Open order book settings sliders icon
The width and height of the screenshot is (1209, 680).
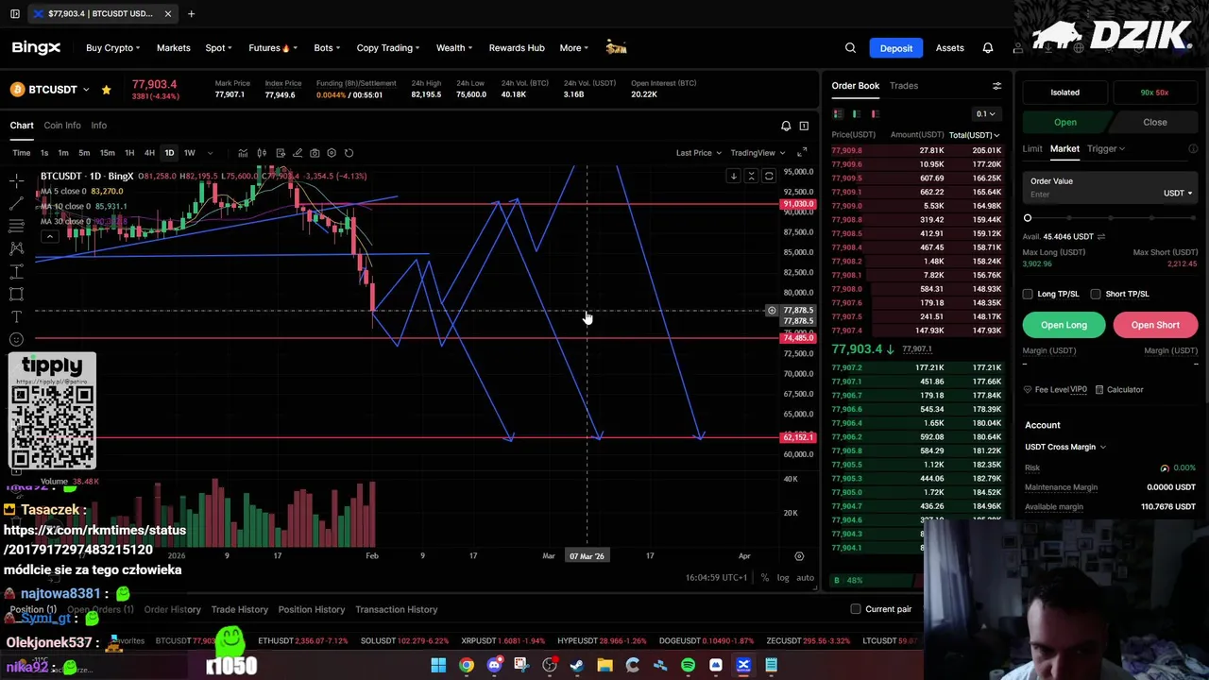(996, 86)
